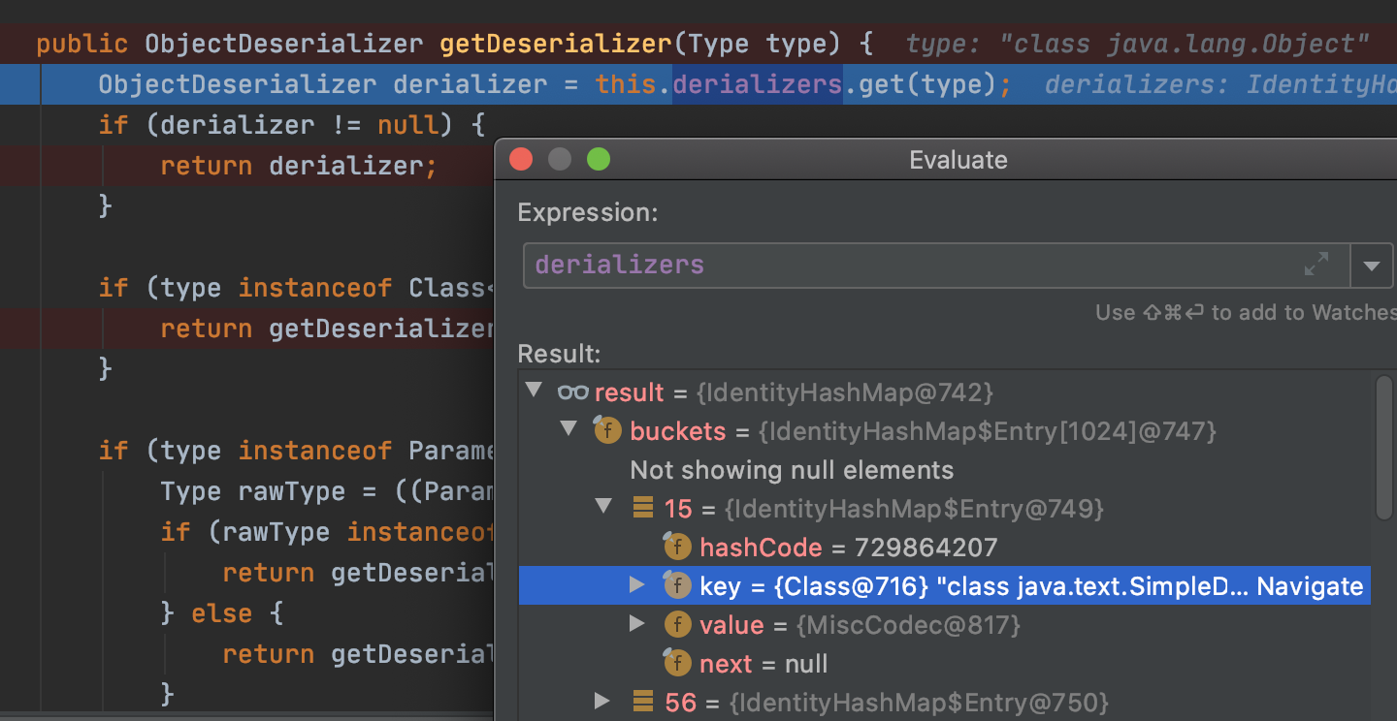This screenshot has height=721, width=1397.
Task: Collapse bucket entry 15
Action: tap(603, 508)
